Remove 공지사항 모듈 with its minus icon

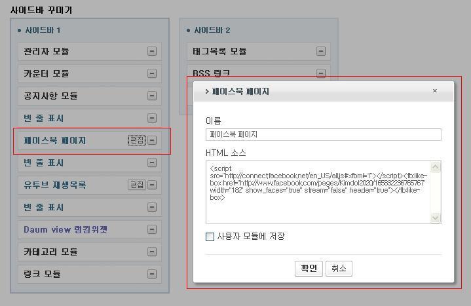coord(152,96)
